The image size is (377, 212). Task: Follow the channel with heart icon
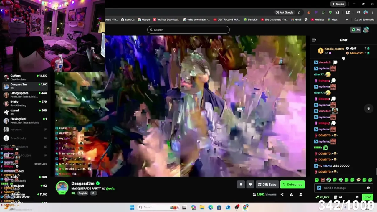click(x=250, y=185)
